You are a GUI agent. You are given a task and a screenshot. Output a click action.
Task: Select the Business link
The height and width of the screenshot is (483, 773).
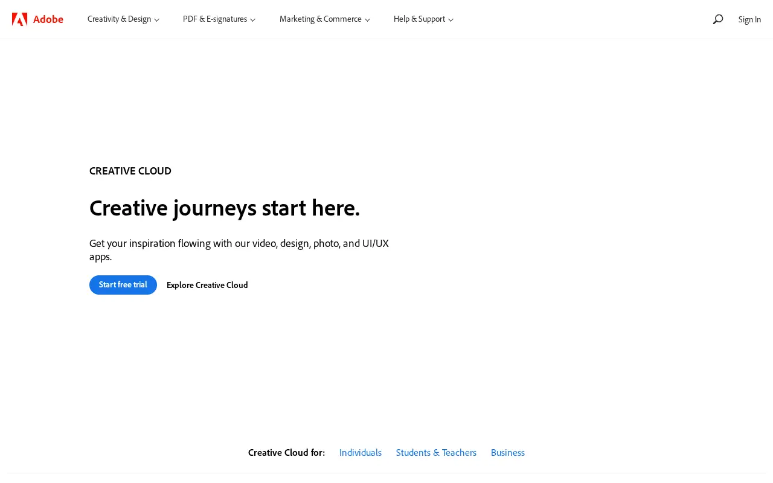tap(508, 452)
